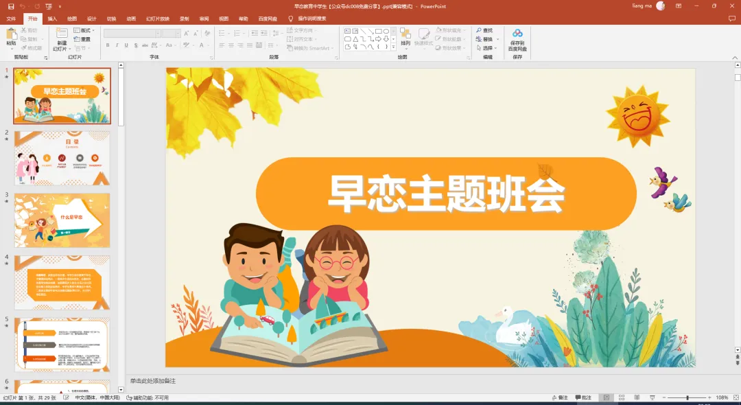Viewport: 741px width, 405px height.
Task: Open the 百度网盘 ribbon tab
Action: tap(268, 19)
